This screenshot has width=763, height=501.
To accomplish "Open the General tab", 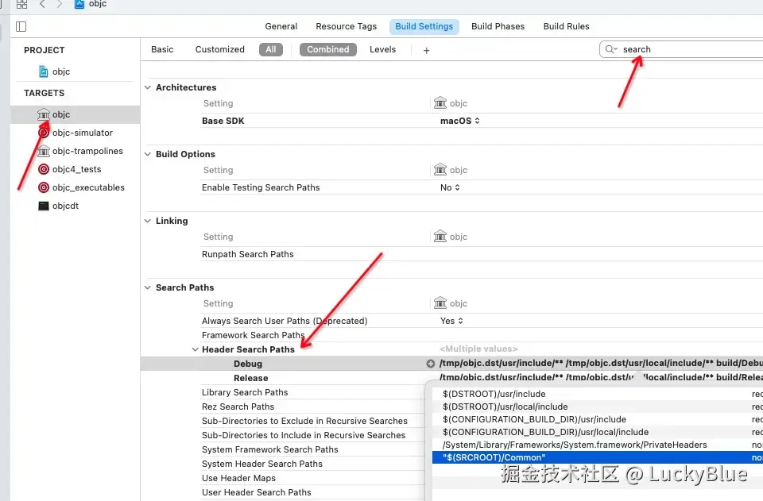I will point(281,26).
